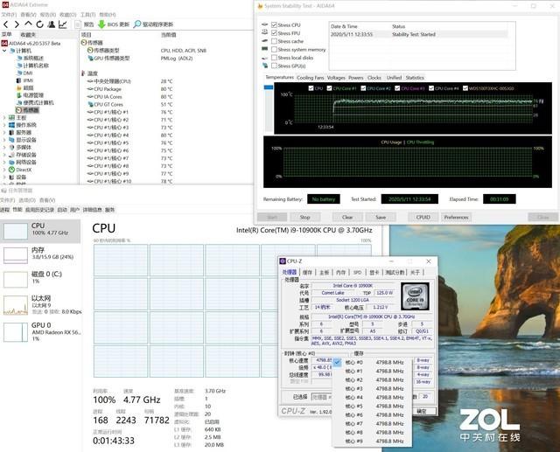The width and height of the screenshot is (560, 452).
Task: Select 内存 panel in Task Manager
Action: point(40,254)
